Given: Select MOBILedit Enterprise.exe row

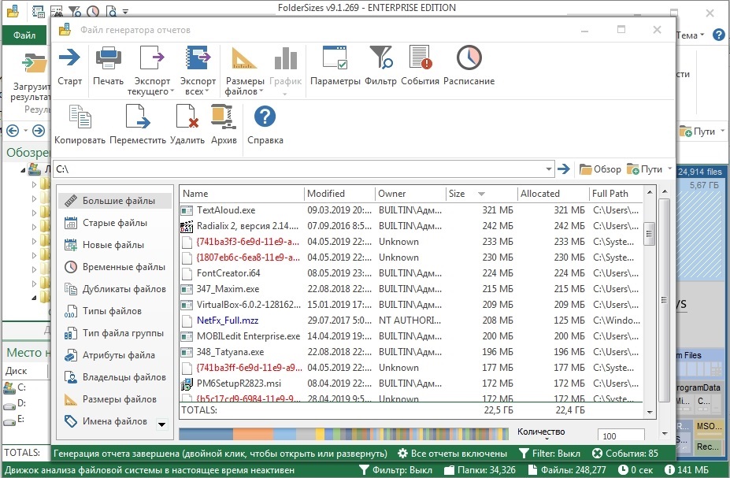Looking at the screenshot, I should click(x=410, y=336).
